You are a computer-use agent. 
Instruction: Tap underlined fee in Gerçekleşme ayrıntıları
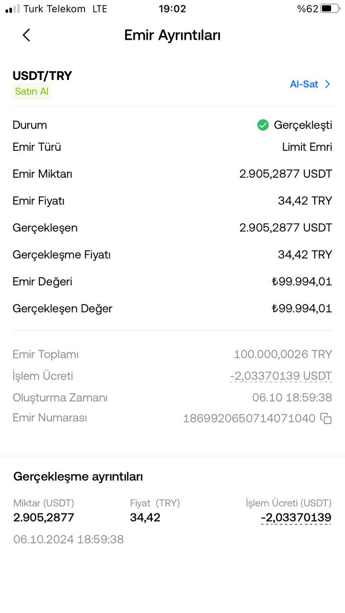tap(296, 518)
